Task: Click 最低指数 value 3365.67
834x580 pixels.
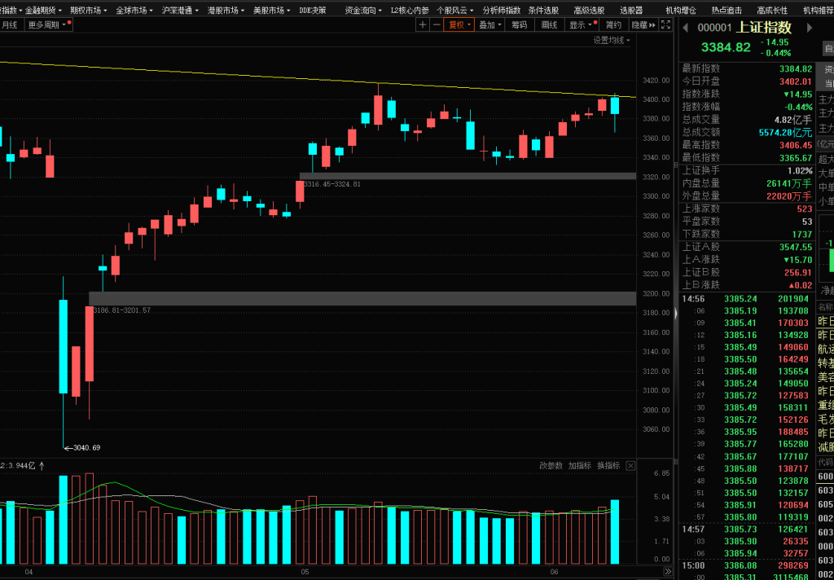Action: coord(796,158)
